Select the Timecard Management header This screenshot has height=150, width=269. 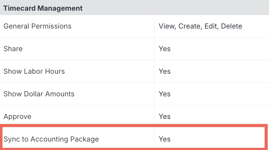click(x=43, y=8)
